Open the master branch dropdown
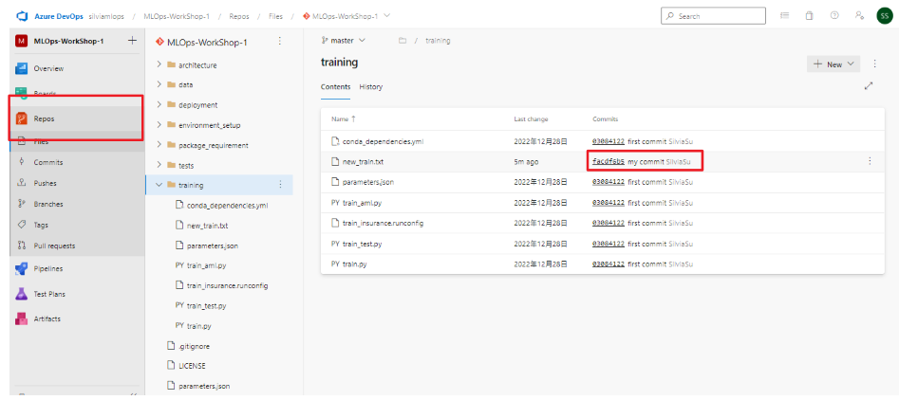918x400 pixels. pyautogui.click(x=343, y=41)
